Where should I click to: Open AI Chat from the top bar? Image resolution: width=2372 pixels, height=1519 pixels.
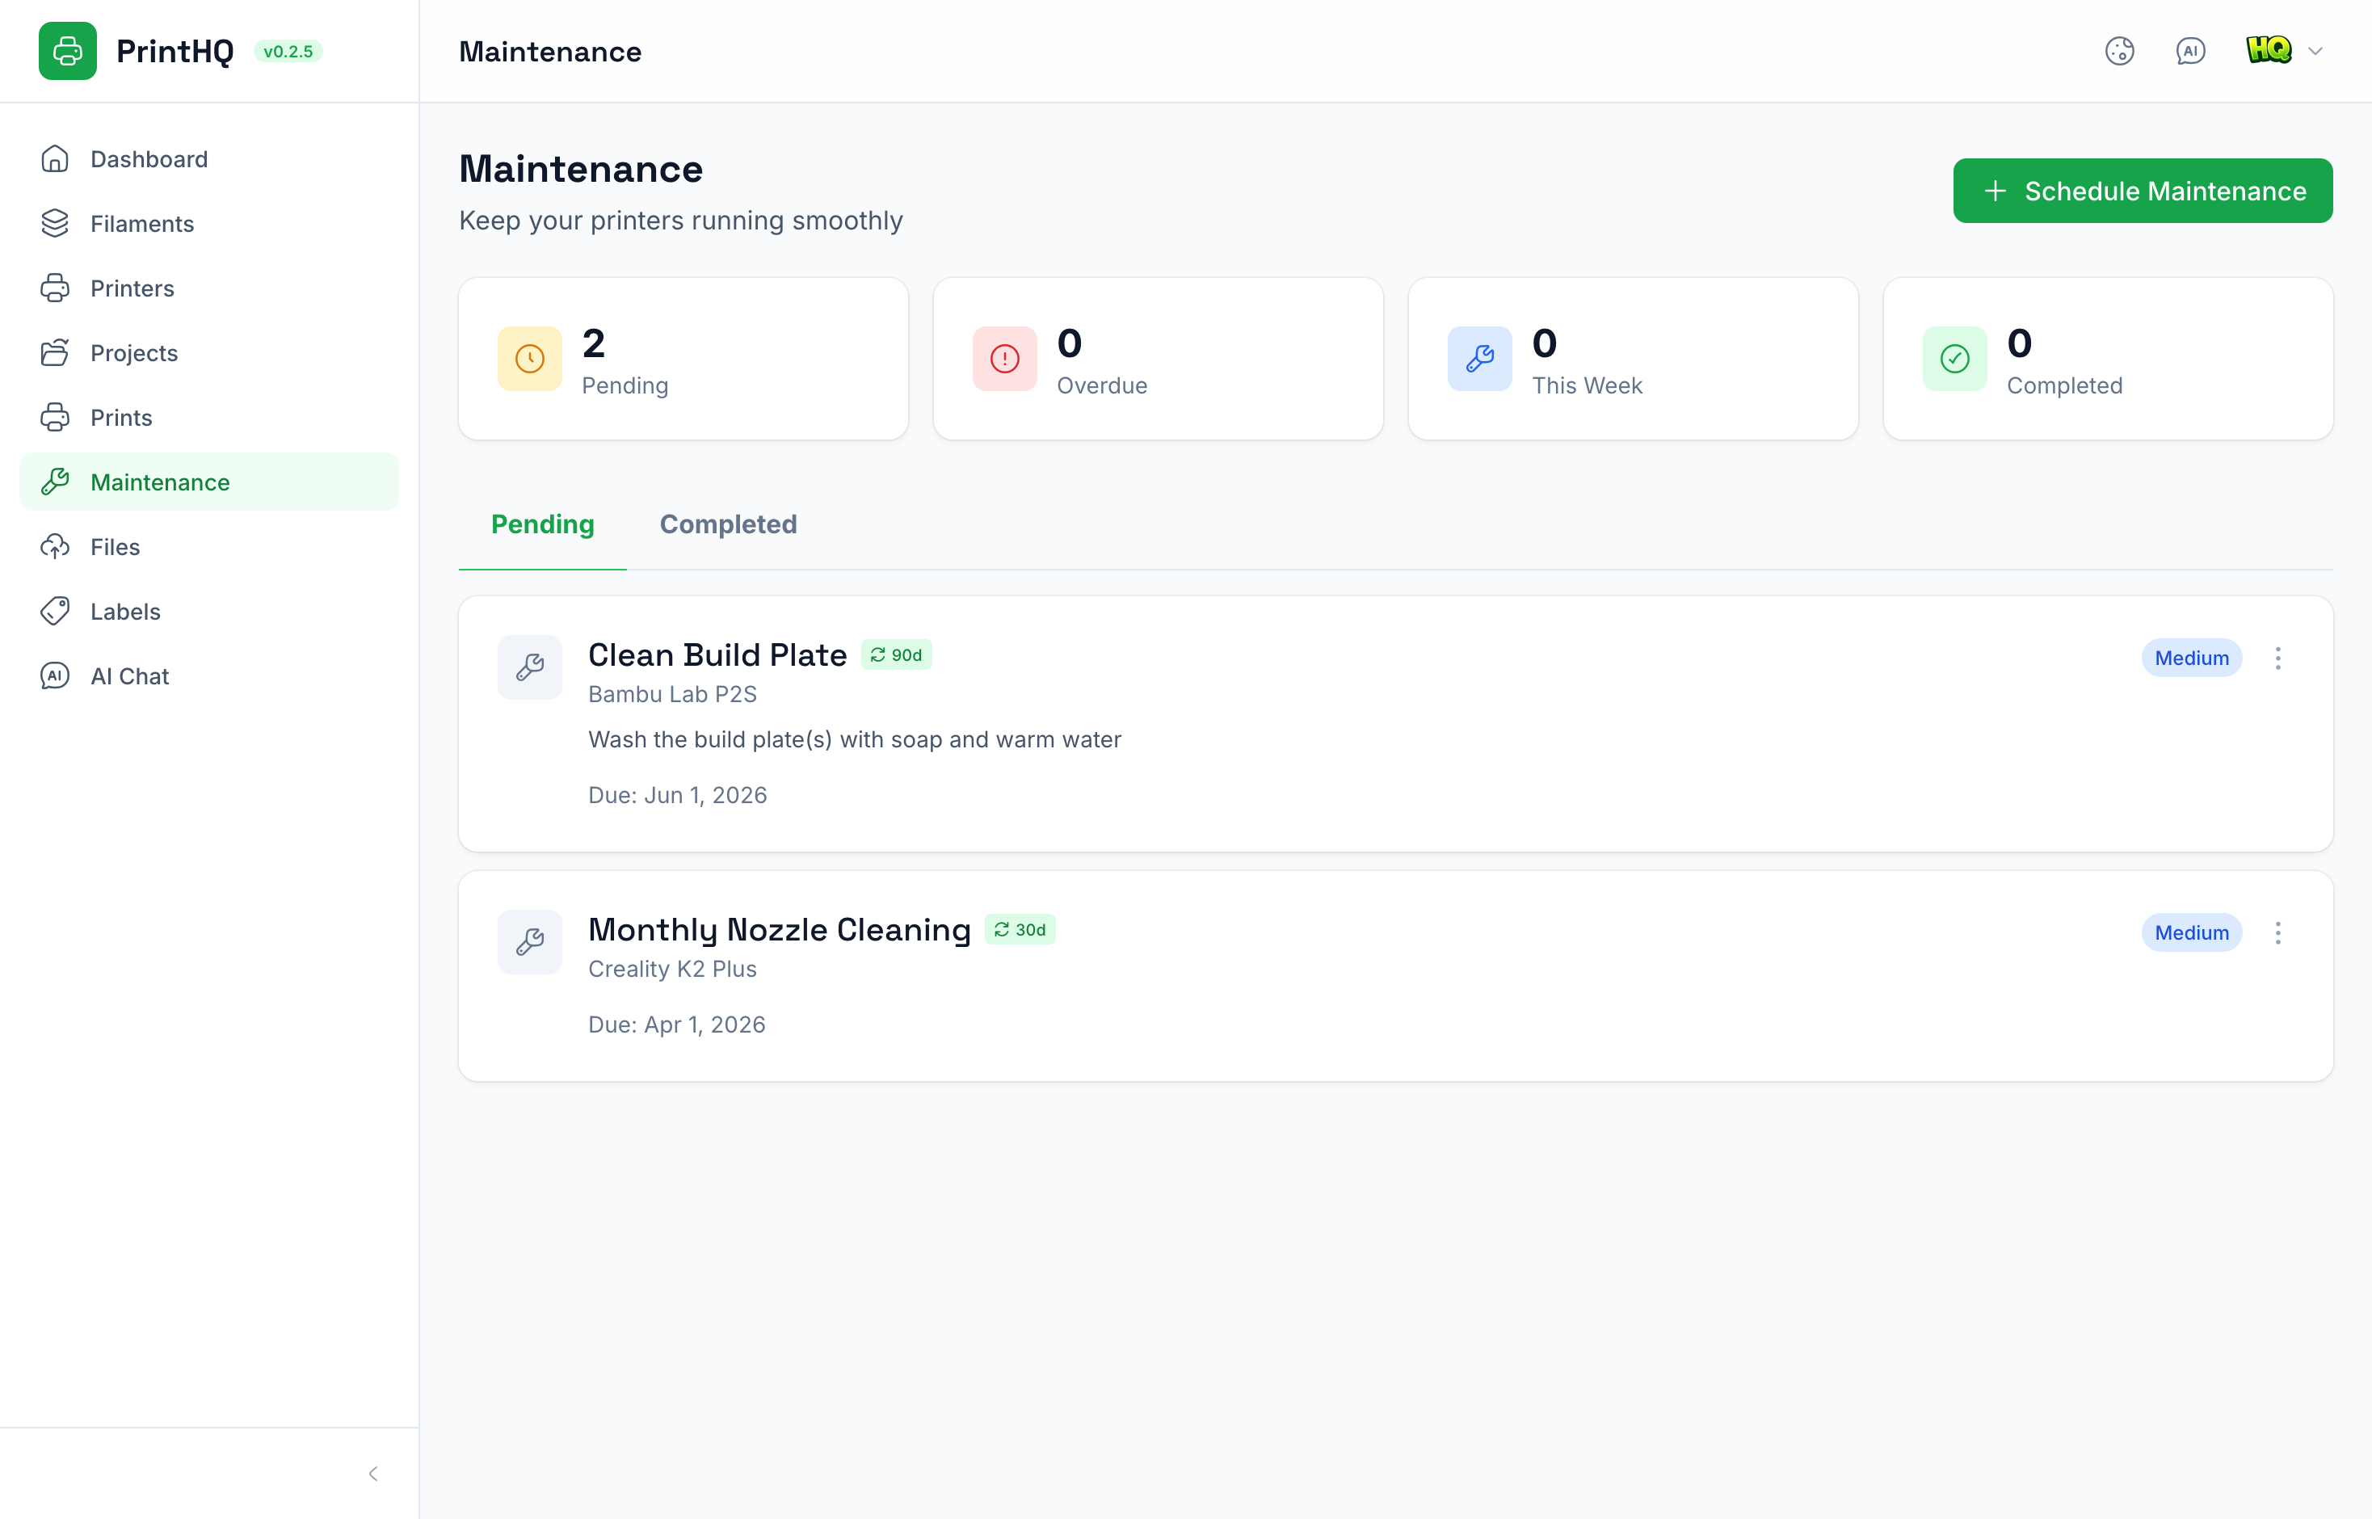(x=2189, y=51)
